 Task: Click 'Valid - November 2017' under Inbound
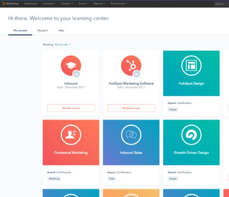[71, 87]
